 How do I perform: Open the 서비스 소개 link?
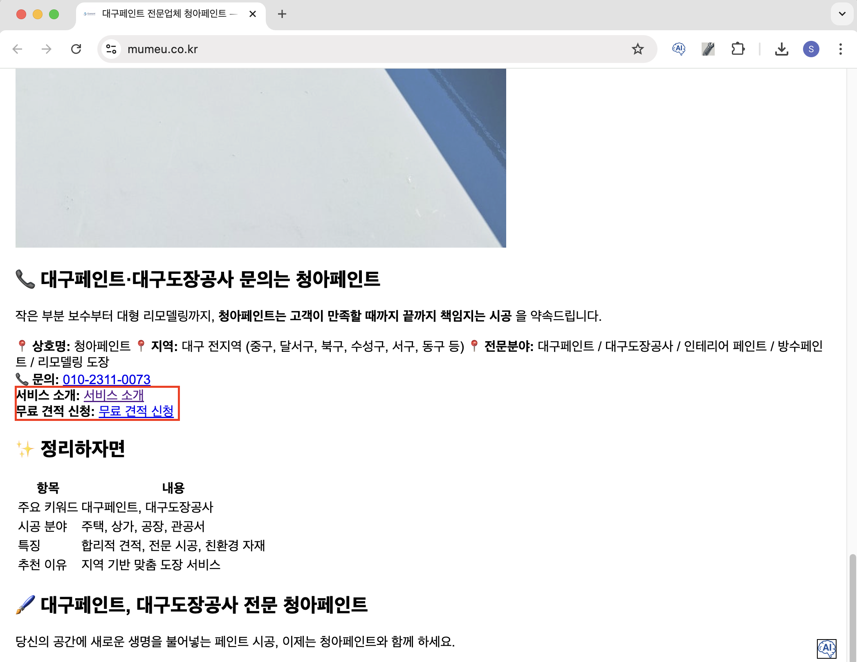[114, 395]
